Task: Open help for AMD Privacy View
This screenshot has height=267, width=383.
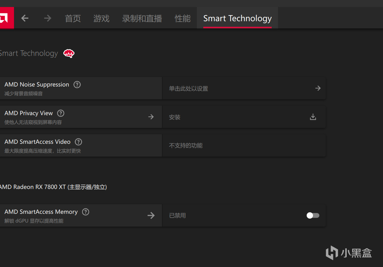Action: coord(61,113)
